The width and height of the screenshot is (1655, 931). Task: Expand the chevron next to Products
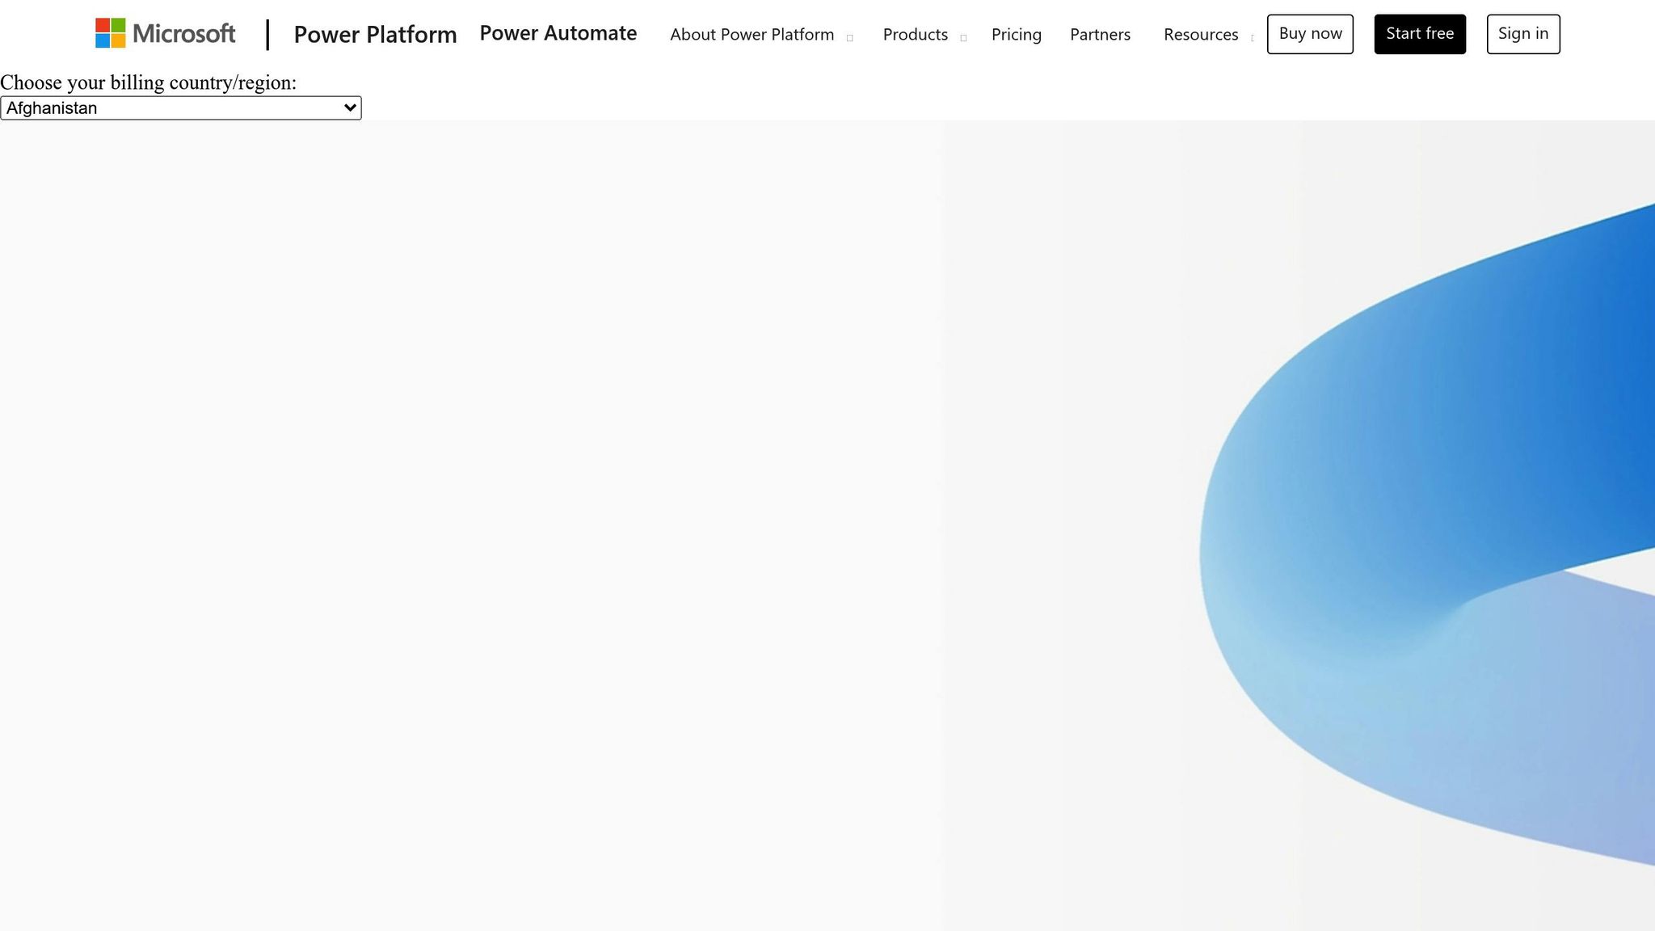(x=963, y=37)
